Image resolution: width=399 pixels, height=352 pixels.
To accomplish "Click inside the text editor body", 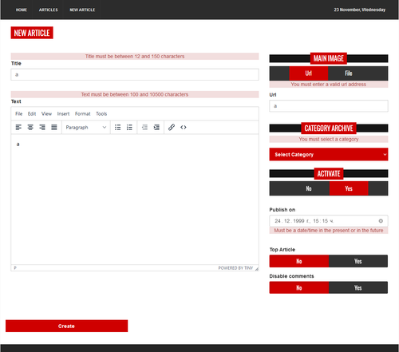I will 135,200.
